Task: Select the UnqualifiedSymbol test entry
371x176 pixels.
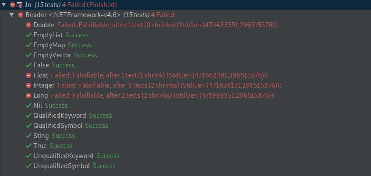Action: click(61, 166)
